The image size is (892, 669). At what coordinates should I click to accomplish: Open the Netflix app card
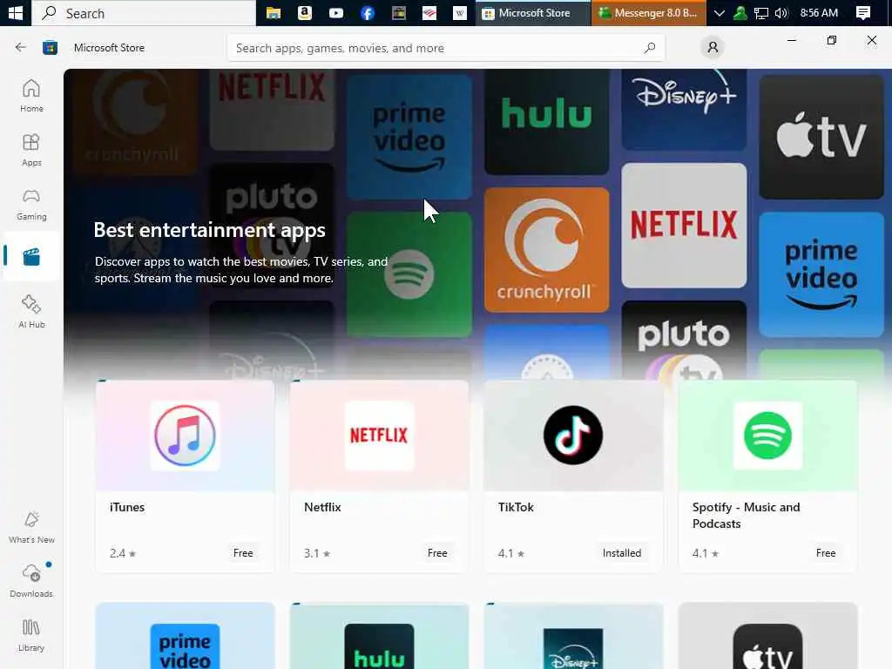(x=379, y=476)
